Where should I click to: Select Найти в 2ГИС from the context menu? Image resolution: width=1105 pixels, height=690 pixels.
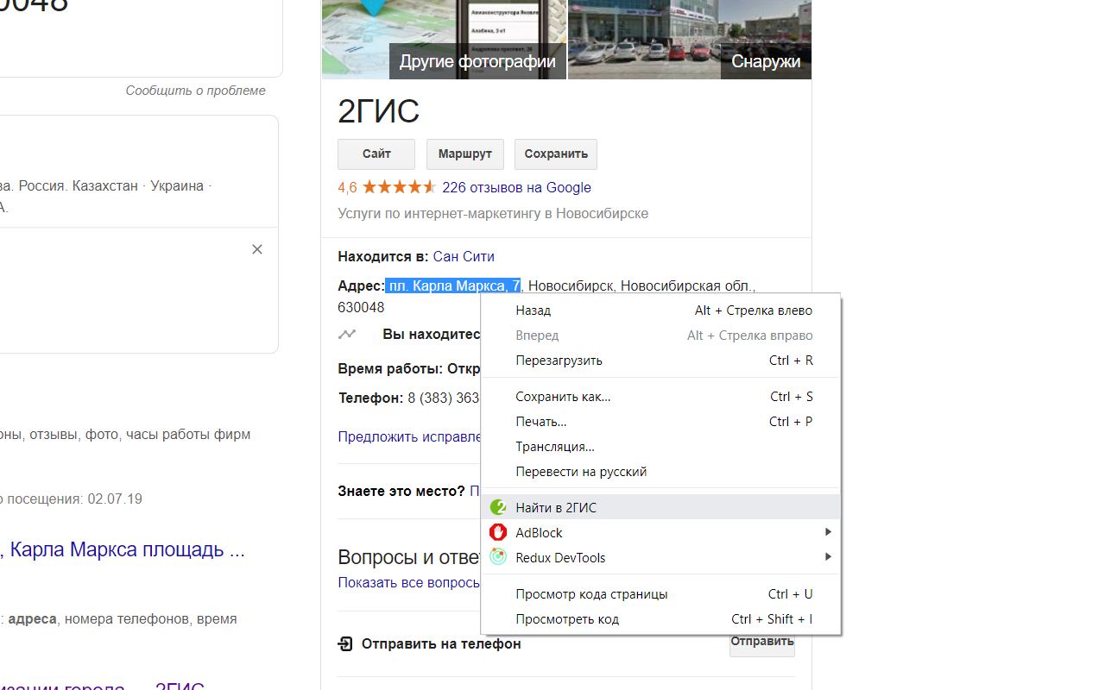coord(556,507)
